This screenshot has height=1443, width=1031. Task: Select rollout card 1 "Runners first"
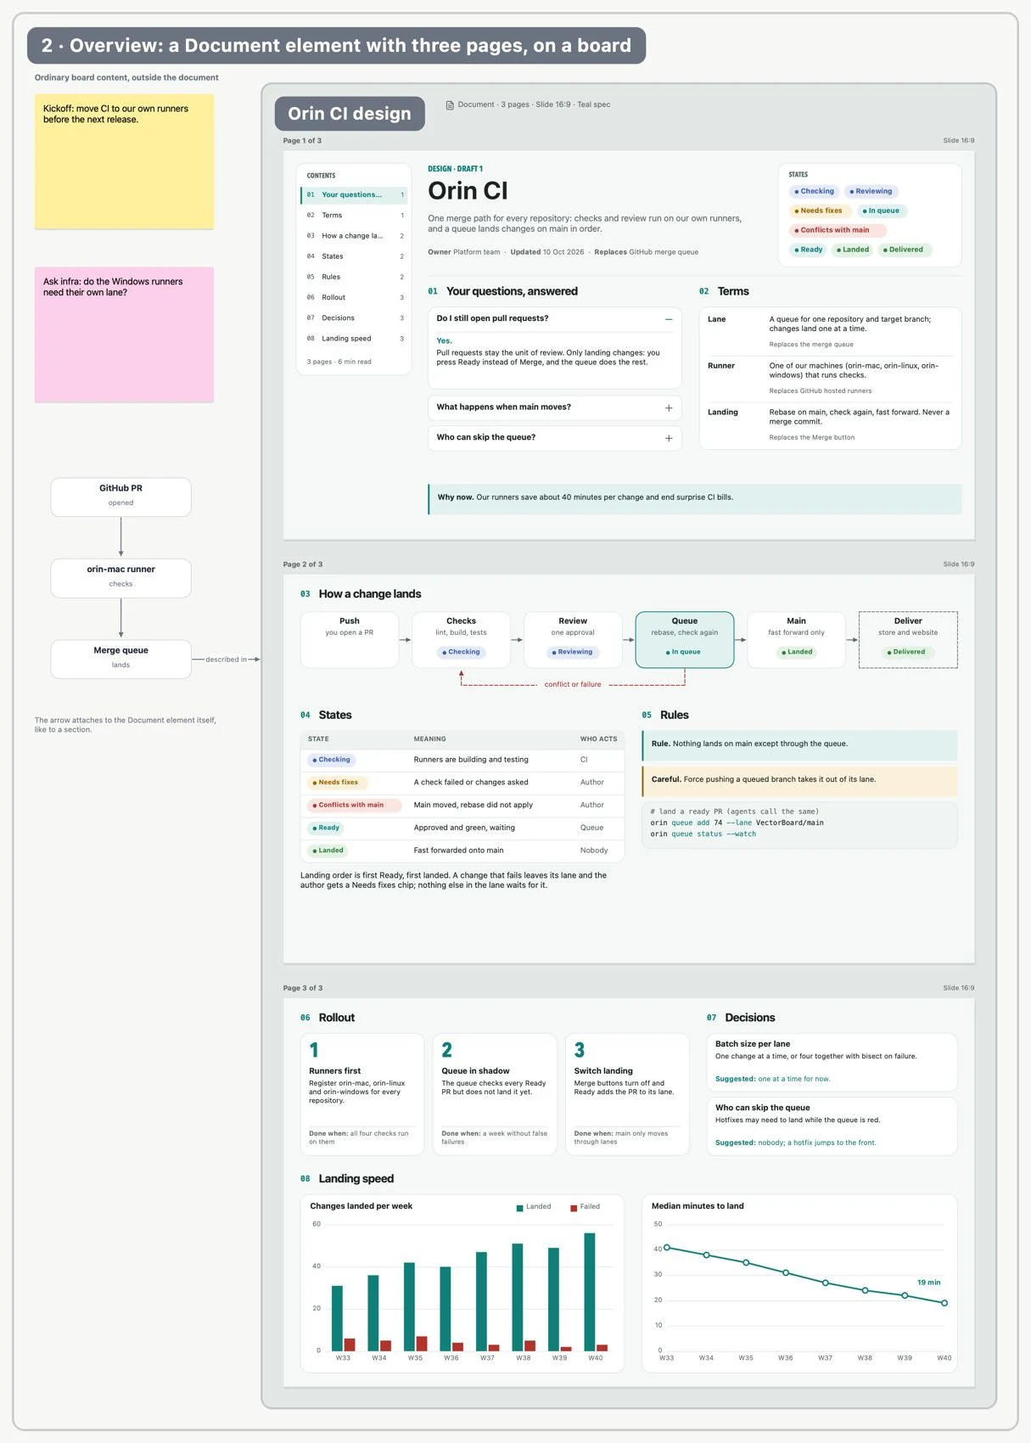(362, 1094)
